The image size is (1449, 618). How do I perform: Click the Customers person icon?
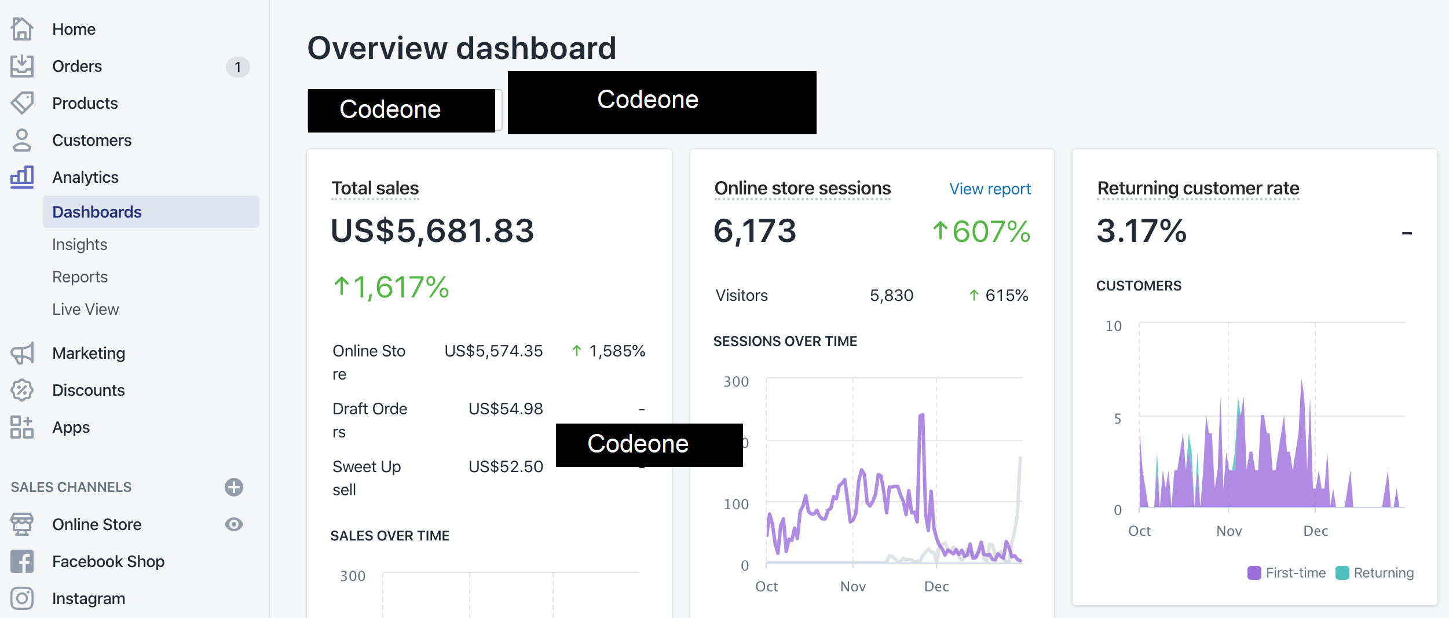click(22, 140)
